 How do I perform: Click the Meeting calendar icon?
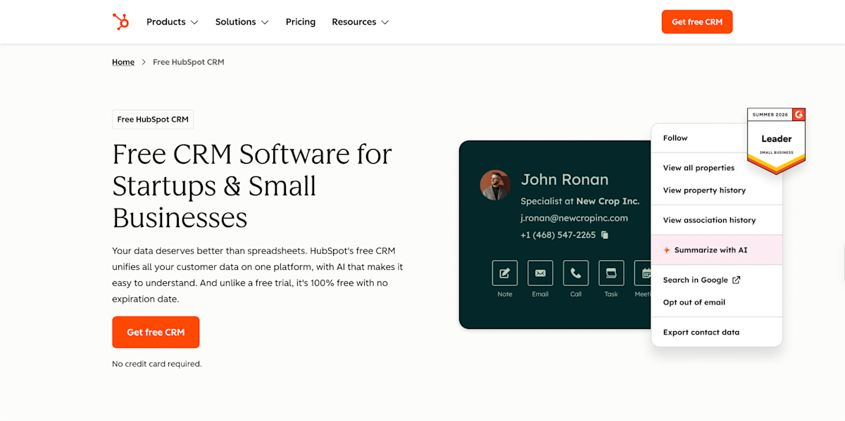click(643, 273)
